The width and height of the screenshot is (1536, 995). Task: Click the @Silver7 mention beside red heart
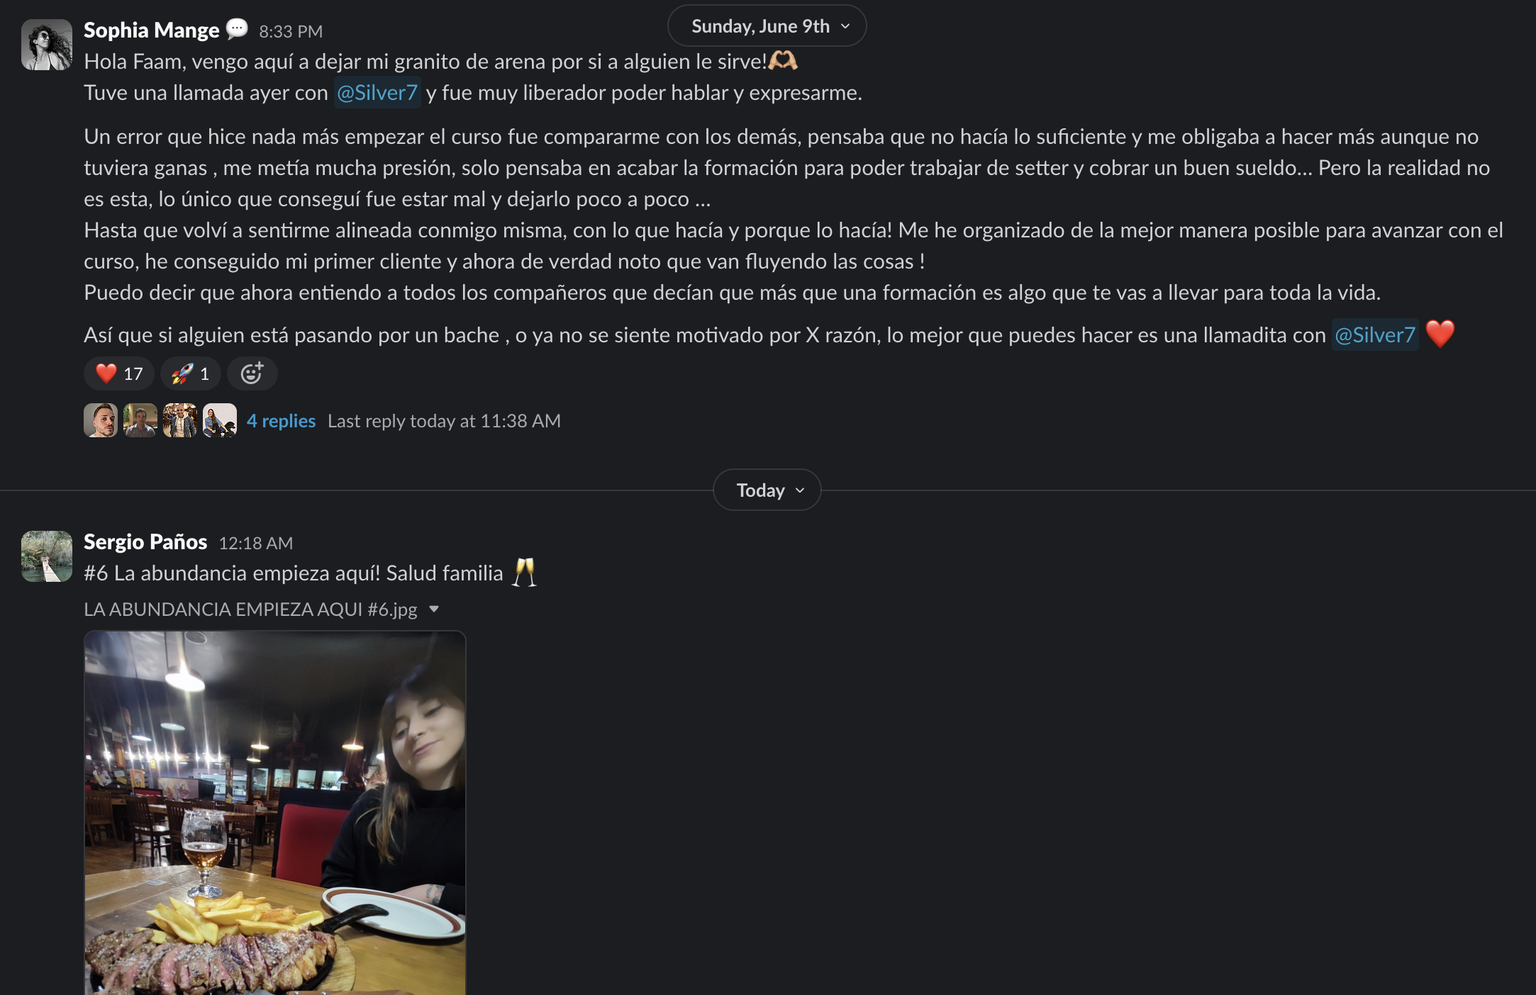click(x=1375, y=335)
